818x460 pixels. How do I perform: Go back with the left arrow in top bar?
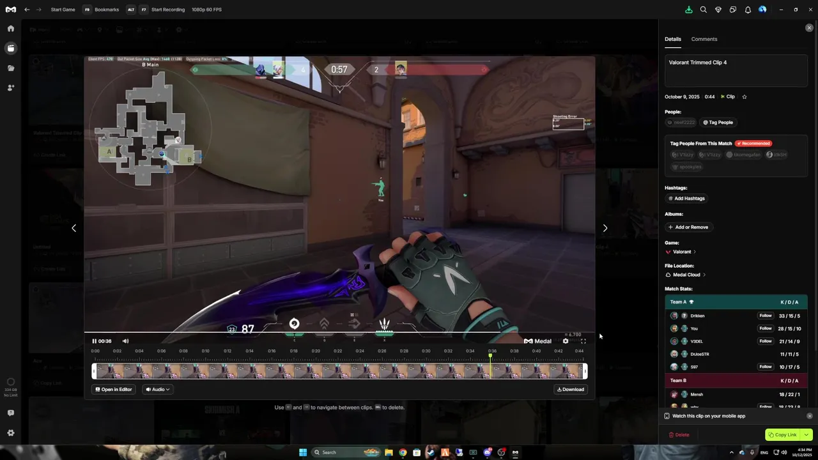[27, 10]
